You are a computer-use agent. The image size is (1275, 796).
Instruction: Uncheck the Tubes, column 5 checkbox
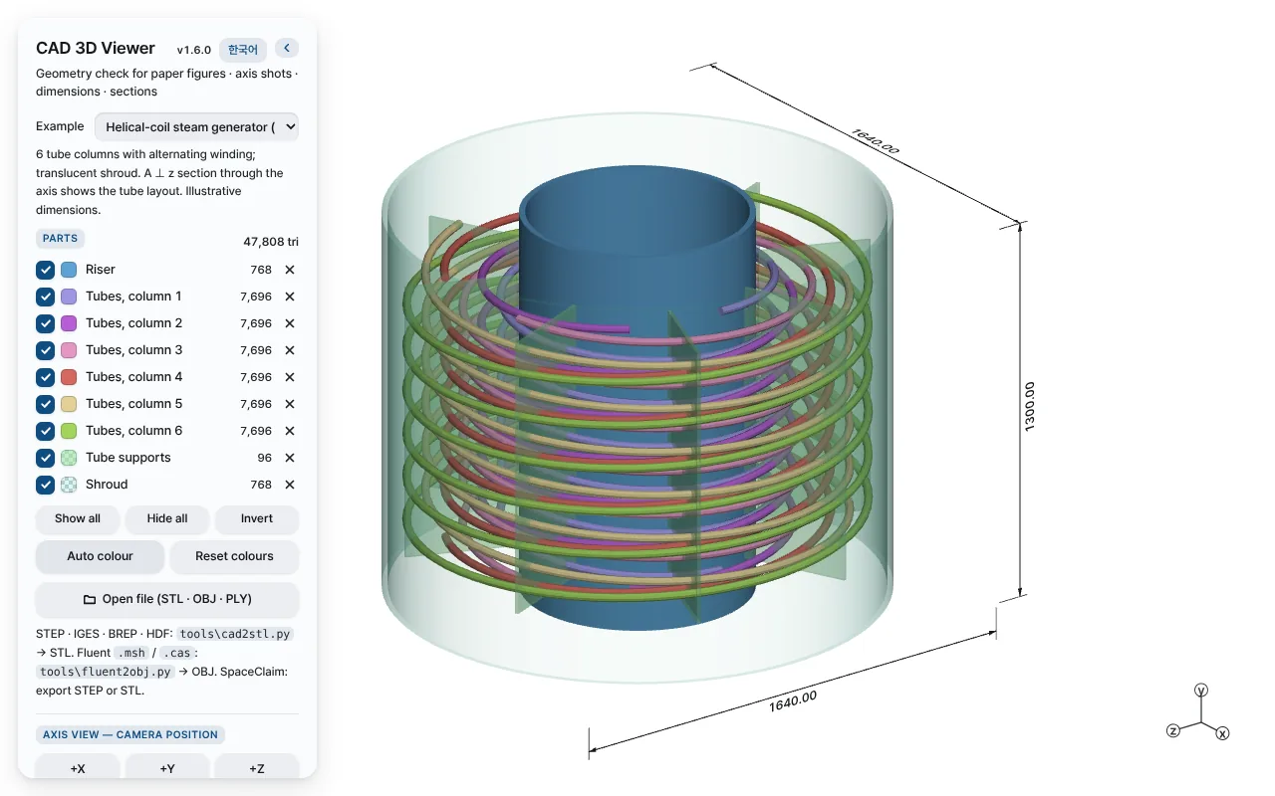coord(45,404)
